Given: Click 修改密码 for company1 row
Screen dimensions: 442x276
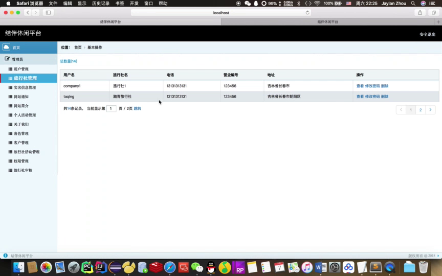Looking at the screenshot, I should pyautogui.click(x=372, y=86).
